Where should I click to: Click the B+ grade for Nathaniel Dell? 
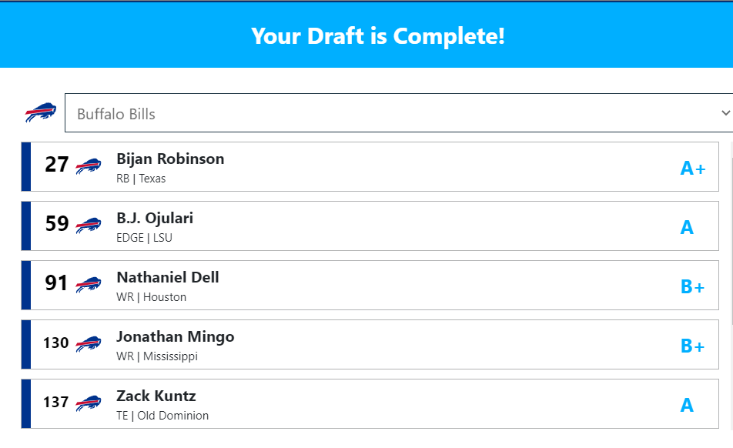tap(692, 287)
